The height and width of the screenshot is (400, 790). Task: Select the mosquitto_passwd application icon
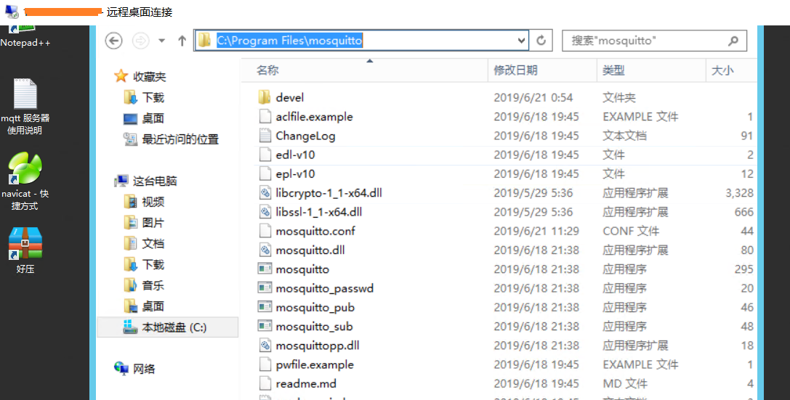[265, 288]
